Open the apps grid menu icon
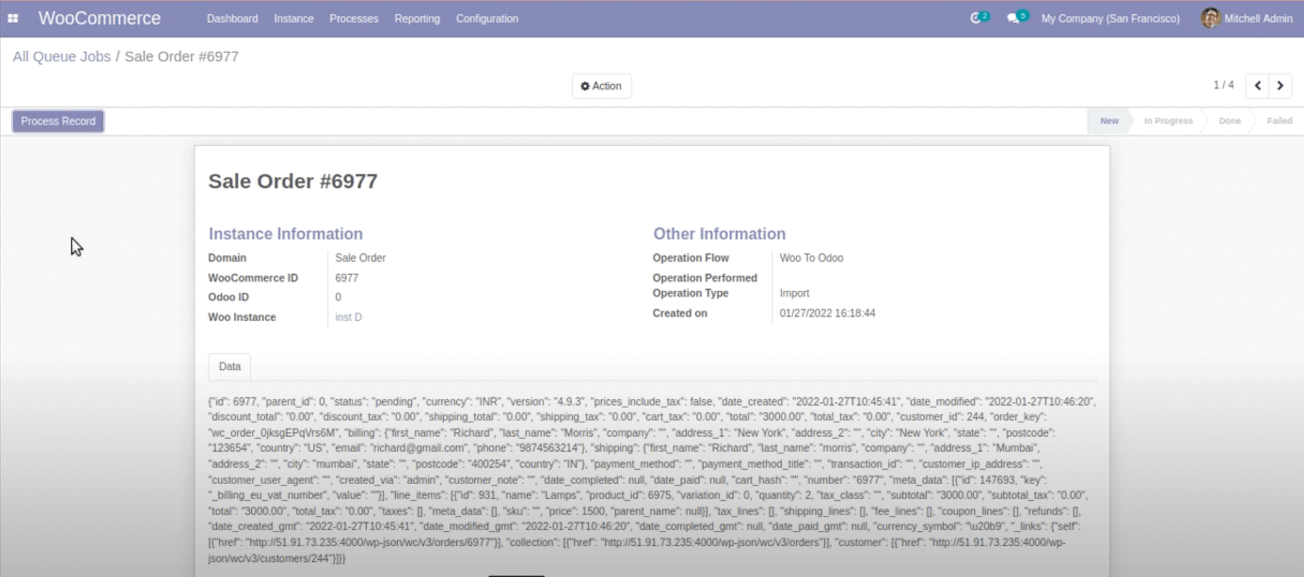The width and height of the screenshot is (1304, 577). click(x=13, y=19)
